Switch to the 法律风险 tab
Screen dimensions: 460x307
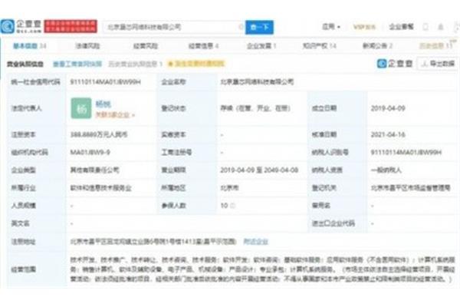click(87, 46)
